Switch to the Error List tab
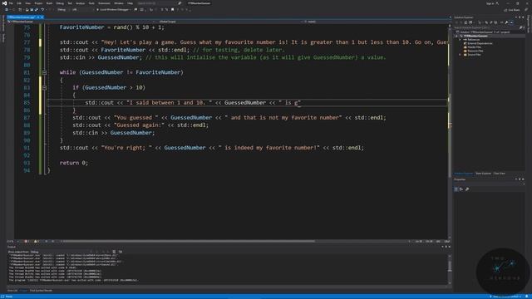The image size is (532, 299). [12, 291]
